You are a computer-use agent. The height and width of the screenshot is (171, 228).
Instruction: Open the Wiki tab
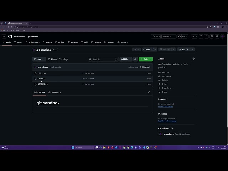[84, 42]
